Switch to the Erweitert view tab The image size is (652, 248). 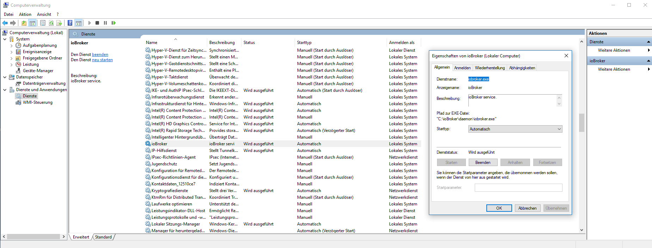click(81, 237)
